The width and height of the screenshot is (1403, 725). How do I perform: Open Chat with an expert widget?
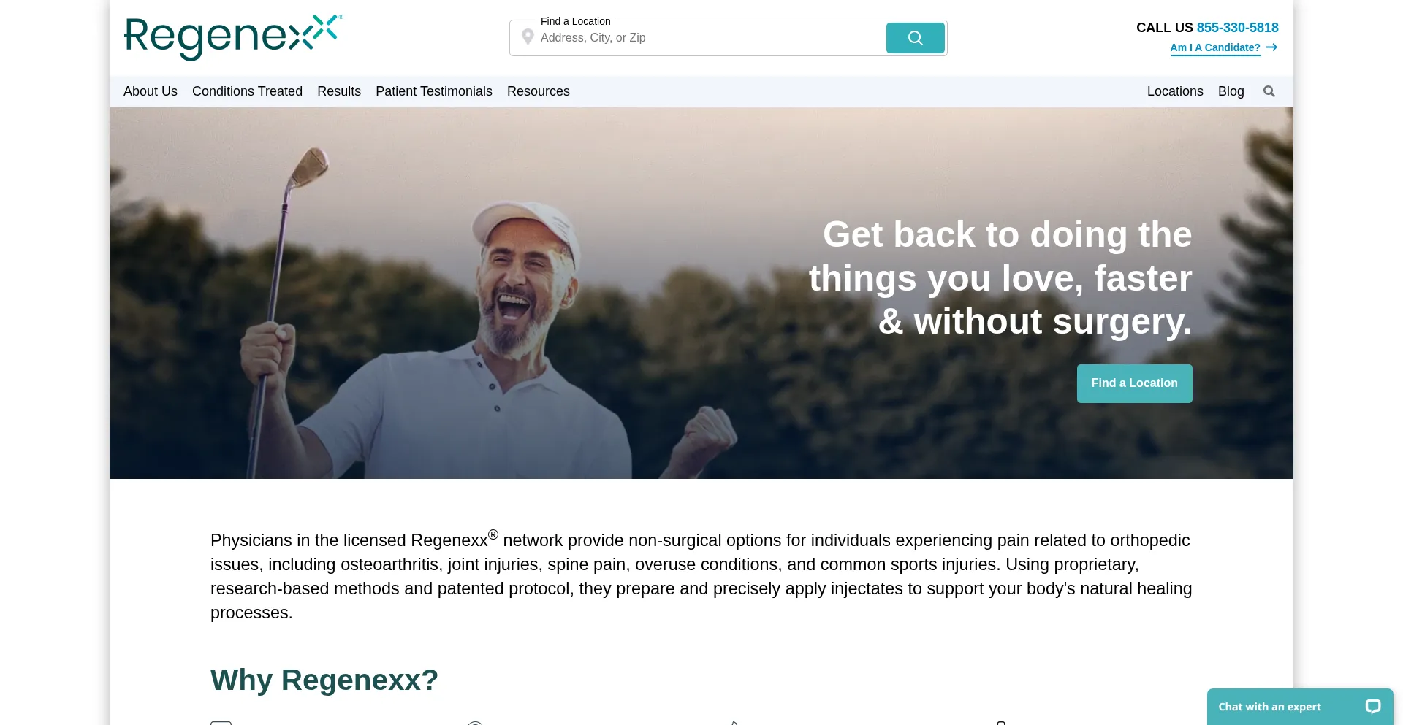(1300, 707)
